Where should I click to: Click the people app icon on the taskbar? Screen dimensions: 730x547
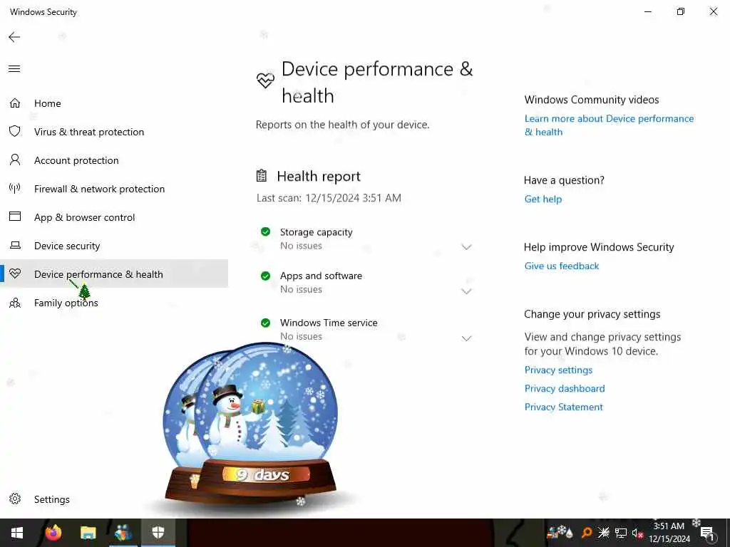tap(123, 533)
